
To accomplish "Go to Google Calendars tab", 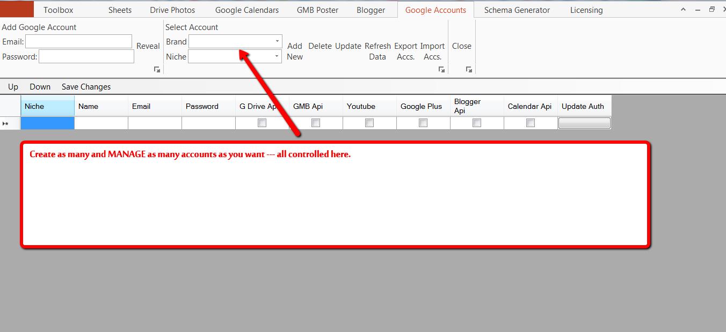I will (247, 10).
